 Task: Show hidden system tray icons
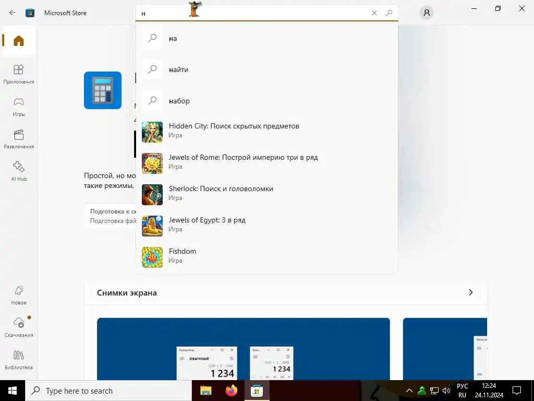409,391
